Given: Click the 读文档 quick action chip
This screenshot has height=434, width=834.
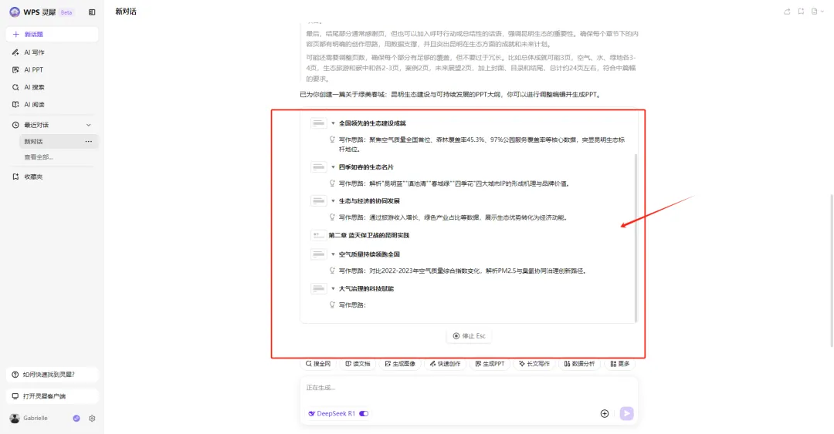Looking at the screenshot, I should 358,364.
